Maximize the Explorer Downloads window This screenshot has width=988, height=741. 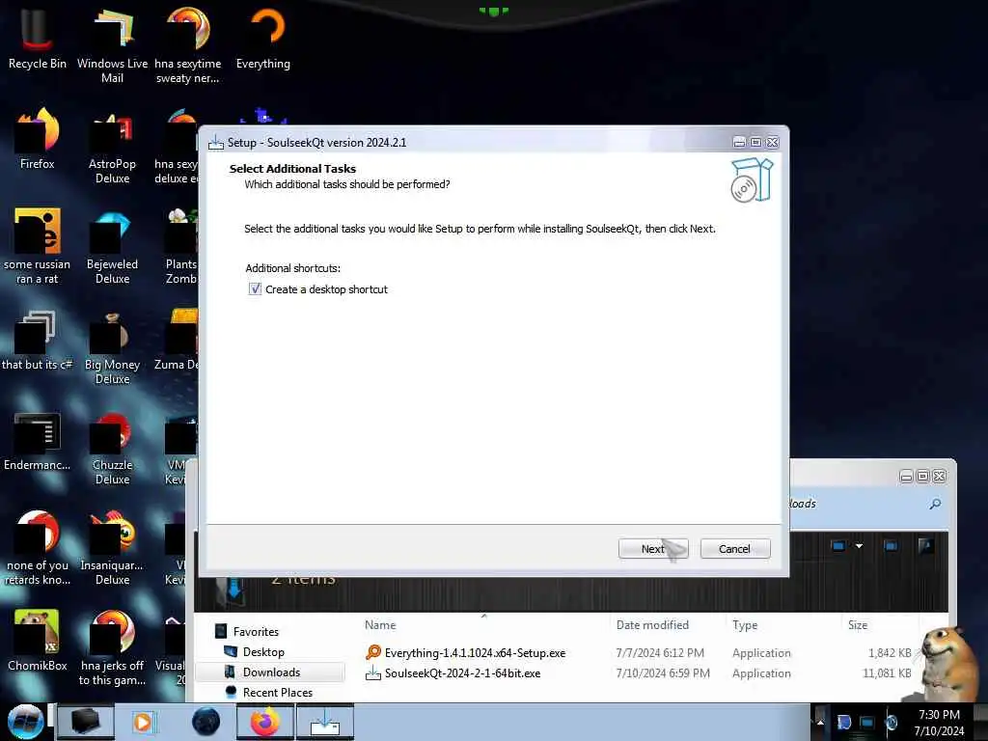click(x=922, y=477)
